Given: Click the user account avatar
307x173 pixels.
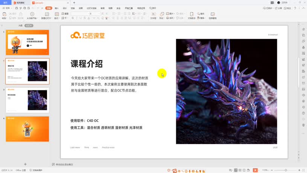Looking at the screenshot, I should pos(279,3).
